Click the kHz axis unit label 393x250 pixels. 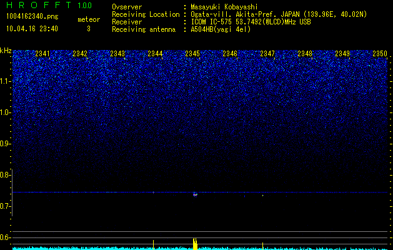click(6, 51)
